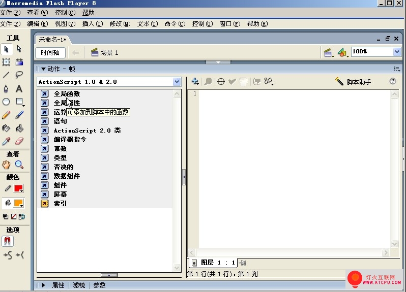Open the orange fill color swatch

point(19,203)
